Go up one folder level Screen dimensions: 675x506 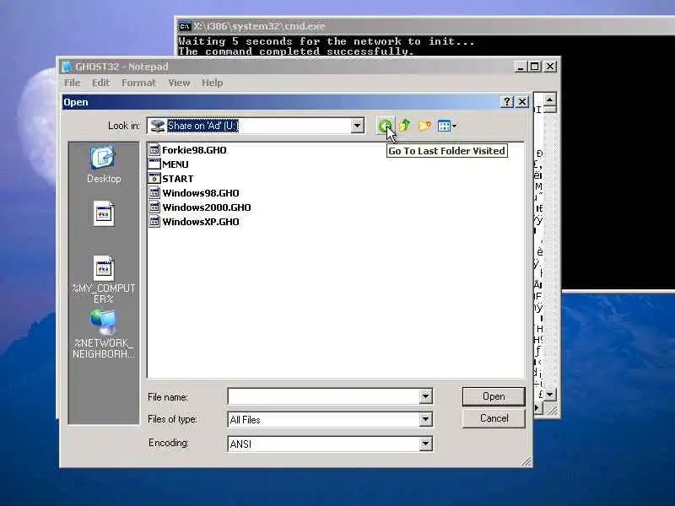tap(404, 126)
